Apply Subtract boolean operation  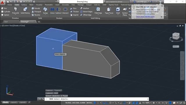[x=58, y=10]
